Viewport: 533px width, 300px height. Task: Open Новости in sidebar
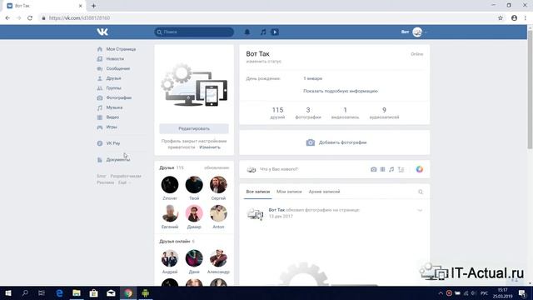[111, 59]
